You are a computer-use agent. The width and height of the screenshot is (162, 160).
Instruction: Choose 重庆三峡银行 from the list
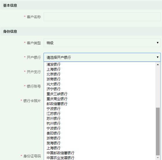click(x=100, y=94)
